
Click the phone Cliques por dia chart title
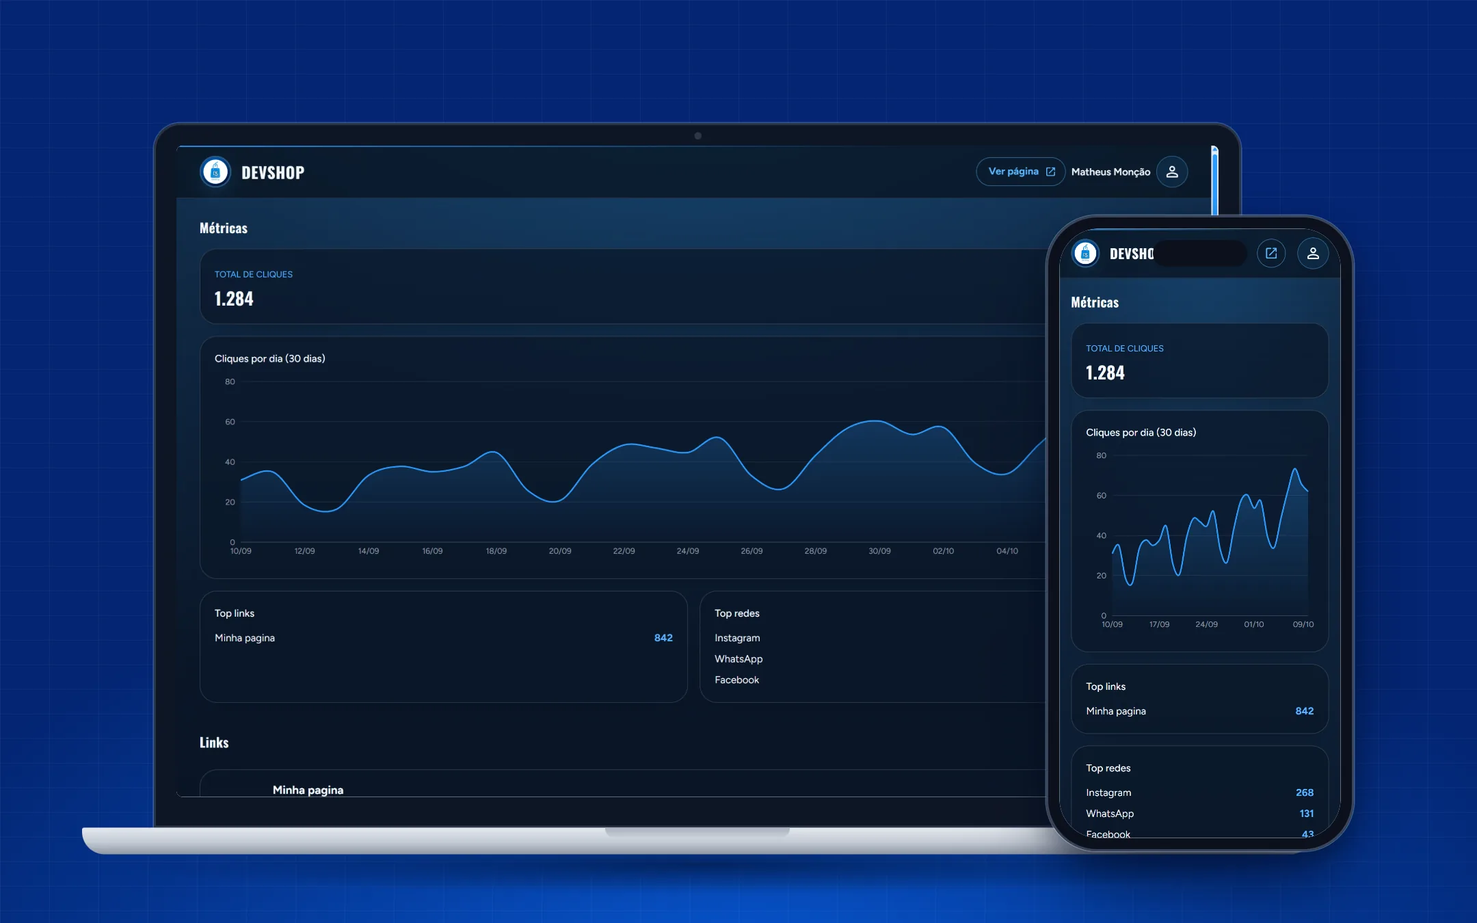[x=1141, y=433]
